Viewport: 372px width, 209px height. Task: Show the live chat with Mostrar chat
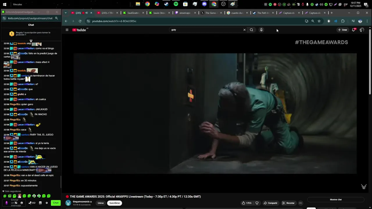pos(336,200)
